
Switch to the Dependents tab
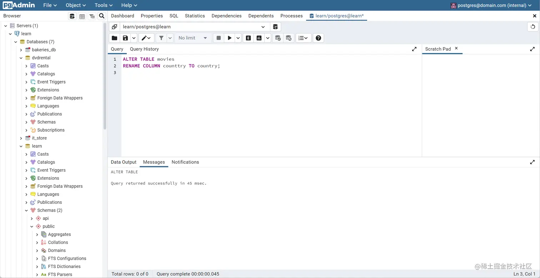tap(261, 16)
